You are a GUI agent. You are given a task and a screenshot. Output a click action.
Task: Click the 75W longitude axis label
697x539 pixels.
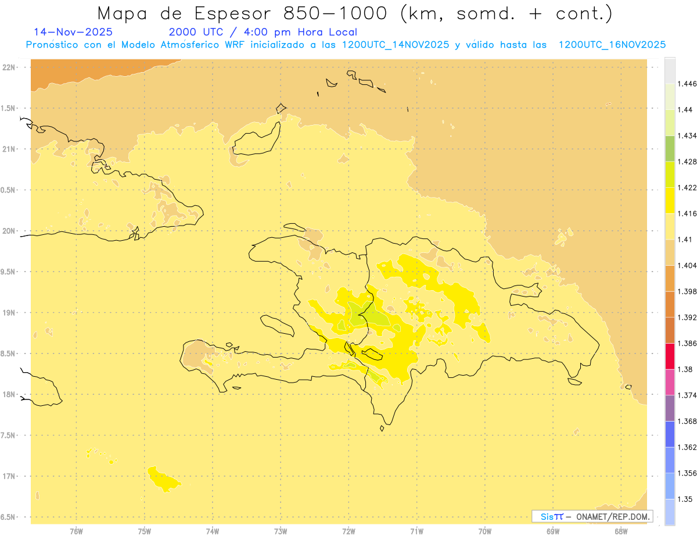point(144,531)
